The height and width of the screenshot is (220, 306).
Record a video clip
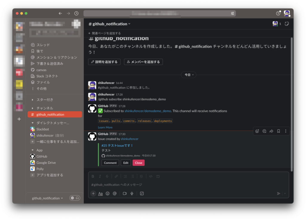point(125,193)
